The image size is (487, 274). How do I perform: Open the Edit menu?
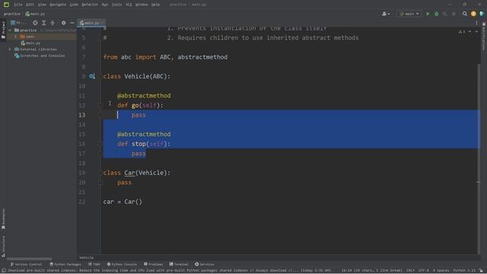[x=30, y=5]
